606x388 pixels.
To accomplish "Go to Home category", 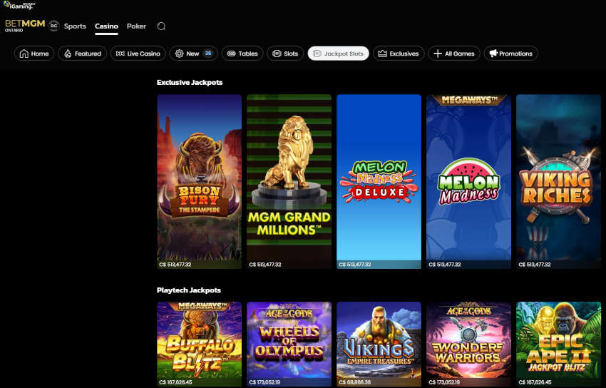I will click(34, 53).
